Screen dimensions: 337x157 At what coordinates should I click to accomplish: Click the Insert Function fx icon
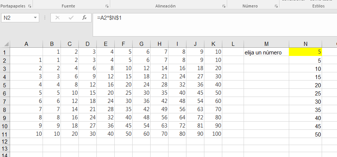84,18
